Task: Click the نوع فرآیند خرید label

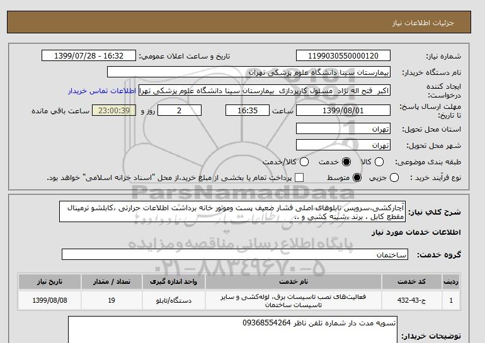Action: pos(435,177)
